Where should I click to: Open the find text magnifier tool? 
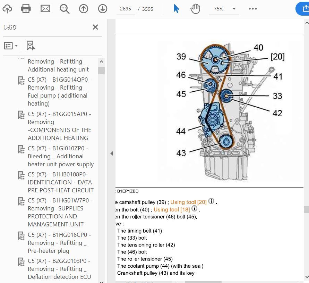(x=65, y=9)
